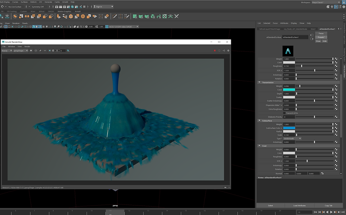Click the Copy Tab button
Viewport: 346px width, 215px height.
pos(329,206)
